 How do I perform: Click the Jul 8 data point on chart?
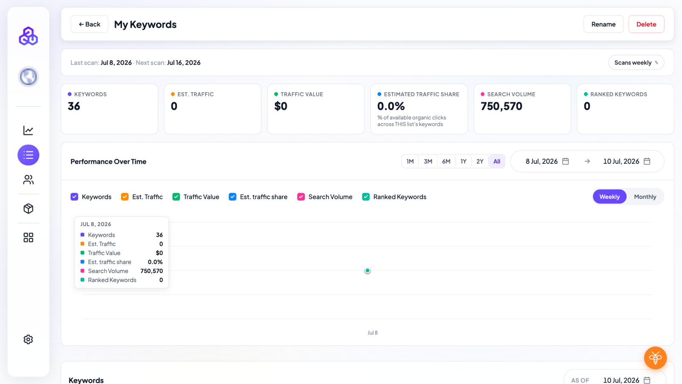tap(367, 271)
